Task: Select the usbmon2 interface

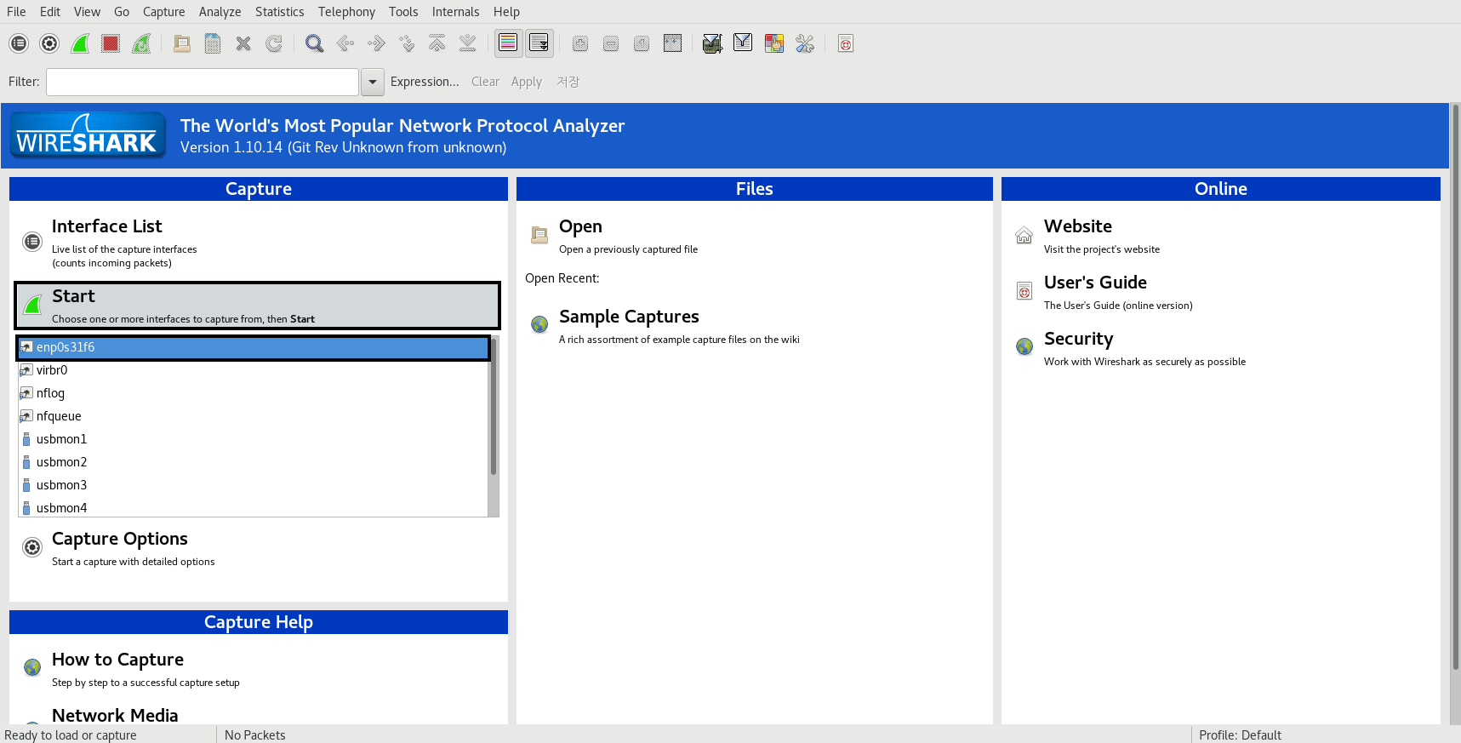Action: pyautogui.click(x=254, y=462)
